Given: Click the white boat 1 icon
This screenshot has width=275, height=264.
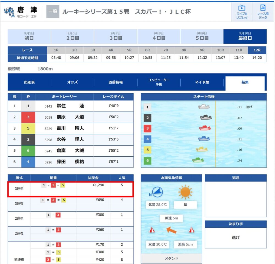Looking at the screenshot, I should coord(204,107).
